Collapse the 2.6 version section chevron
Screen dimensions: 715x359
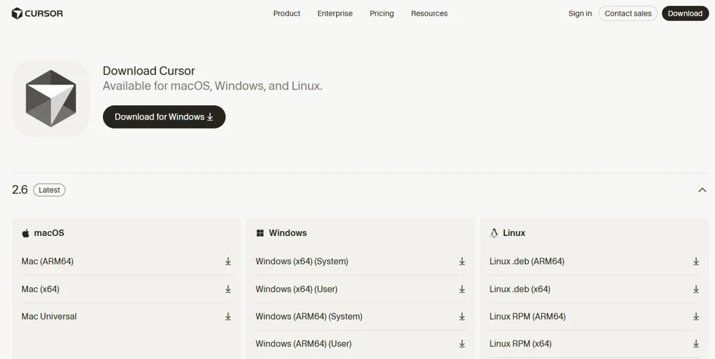[x=702, y=190]
